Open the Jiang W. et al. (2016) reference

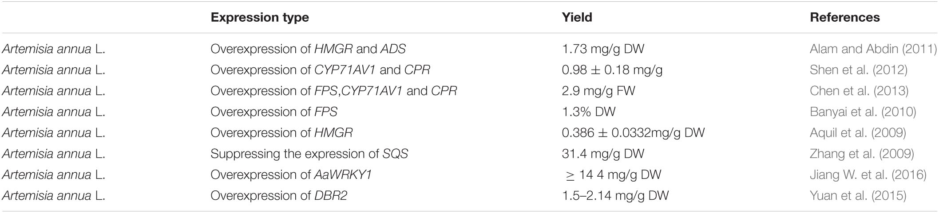[x=868, y=174]
